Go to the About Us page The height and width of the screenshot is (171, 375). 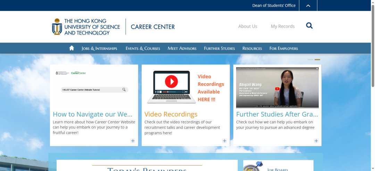pos(248,26)
